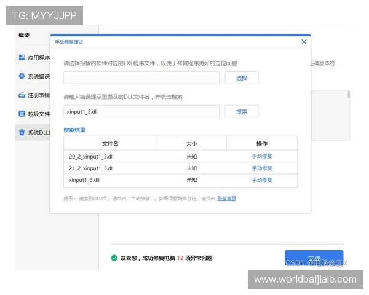Click the 搜索结果 heading
Viewport: 369px width, 295px height.
74,130
